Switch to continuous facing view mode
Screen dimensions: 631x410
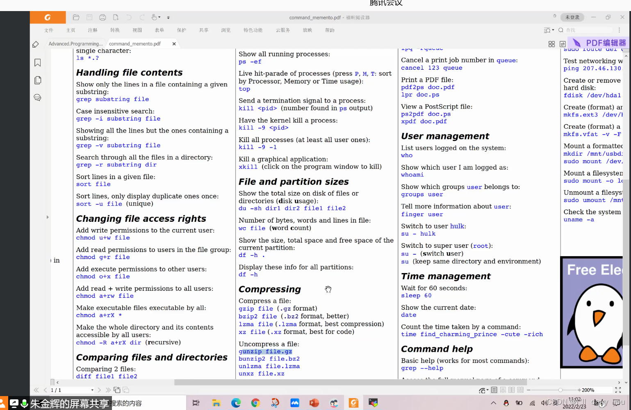click(x=520, y=390)
